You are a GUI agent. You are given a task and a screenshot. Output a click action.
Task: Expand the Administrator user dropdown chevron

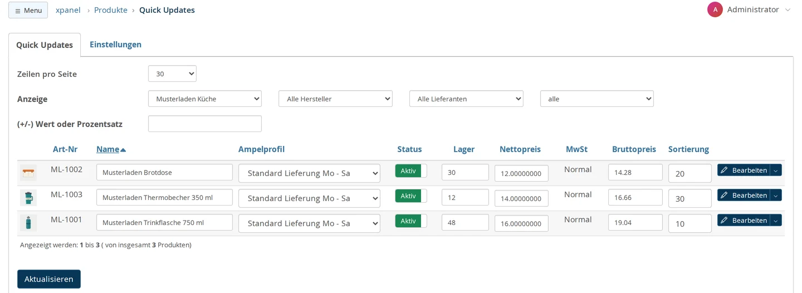click(x=788, y=10)
